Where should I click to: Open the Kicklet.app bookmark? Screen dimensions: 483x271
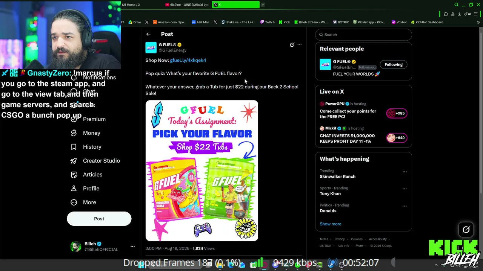(x=369, y=22)
